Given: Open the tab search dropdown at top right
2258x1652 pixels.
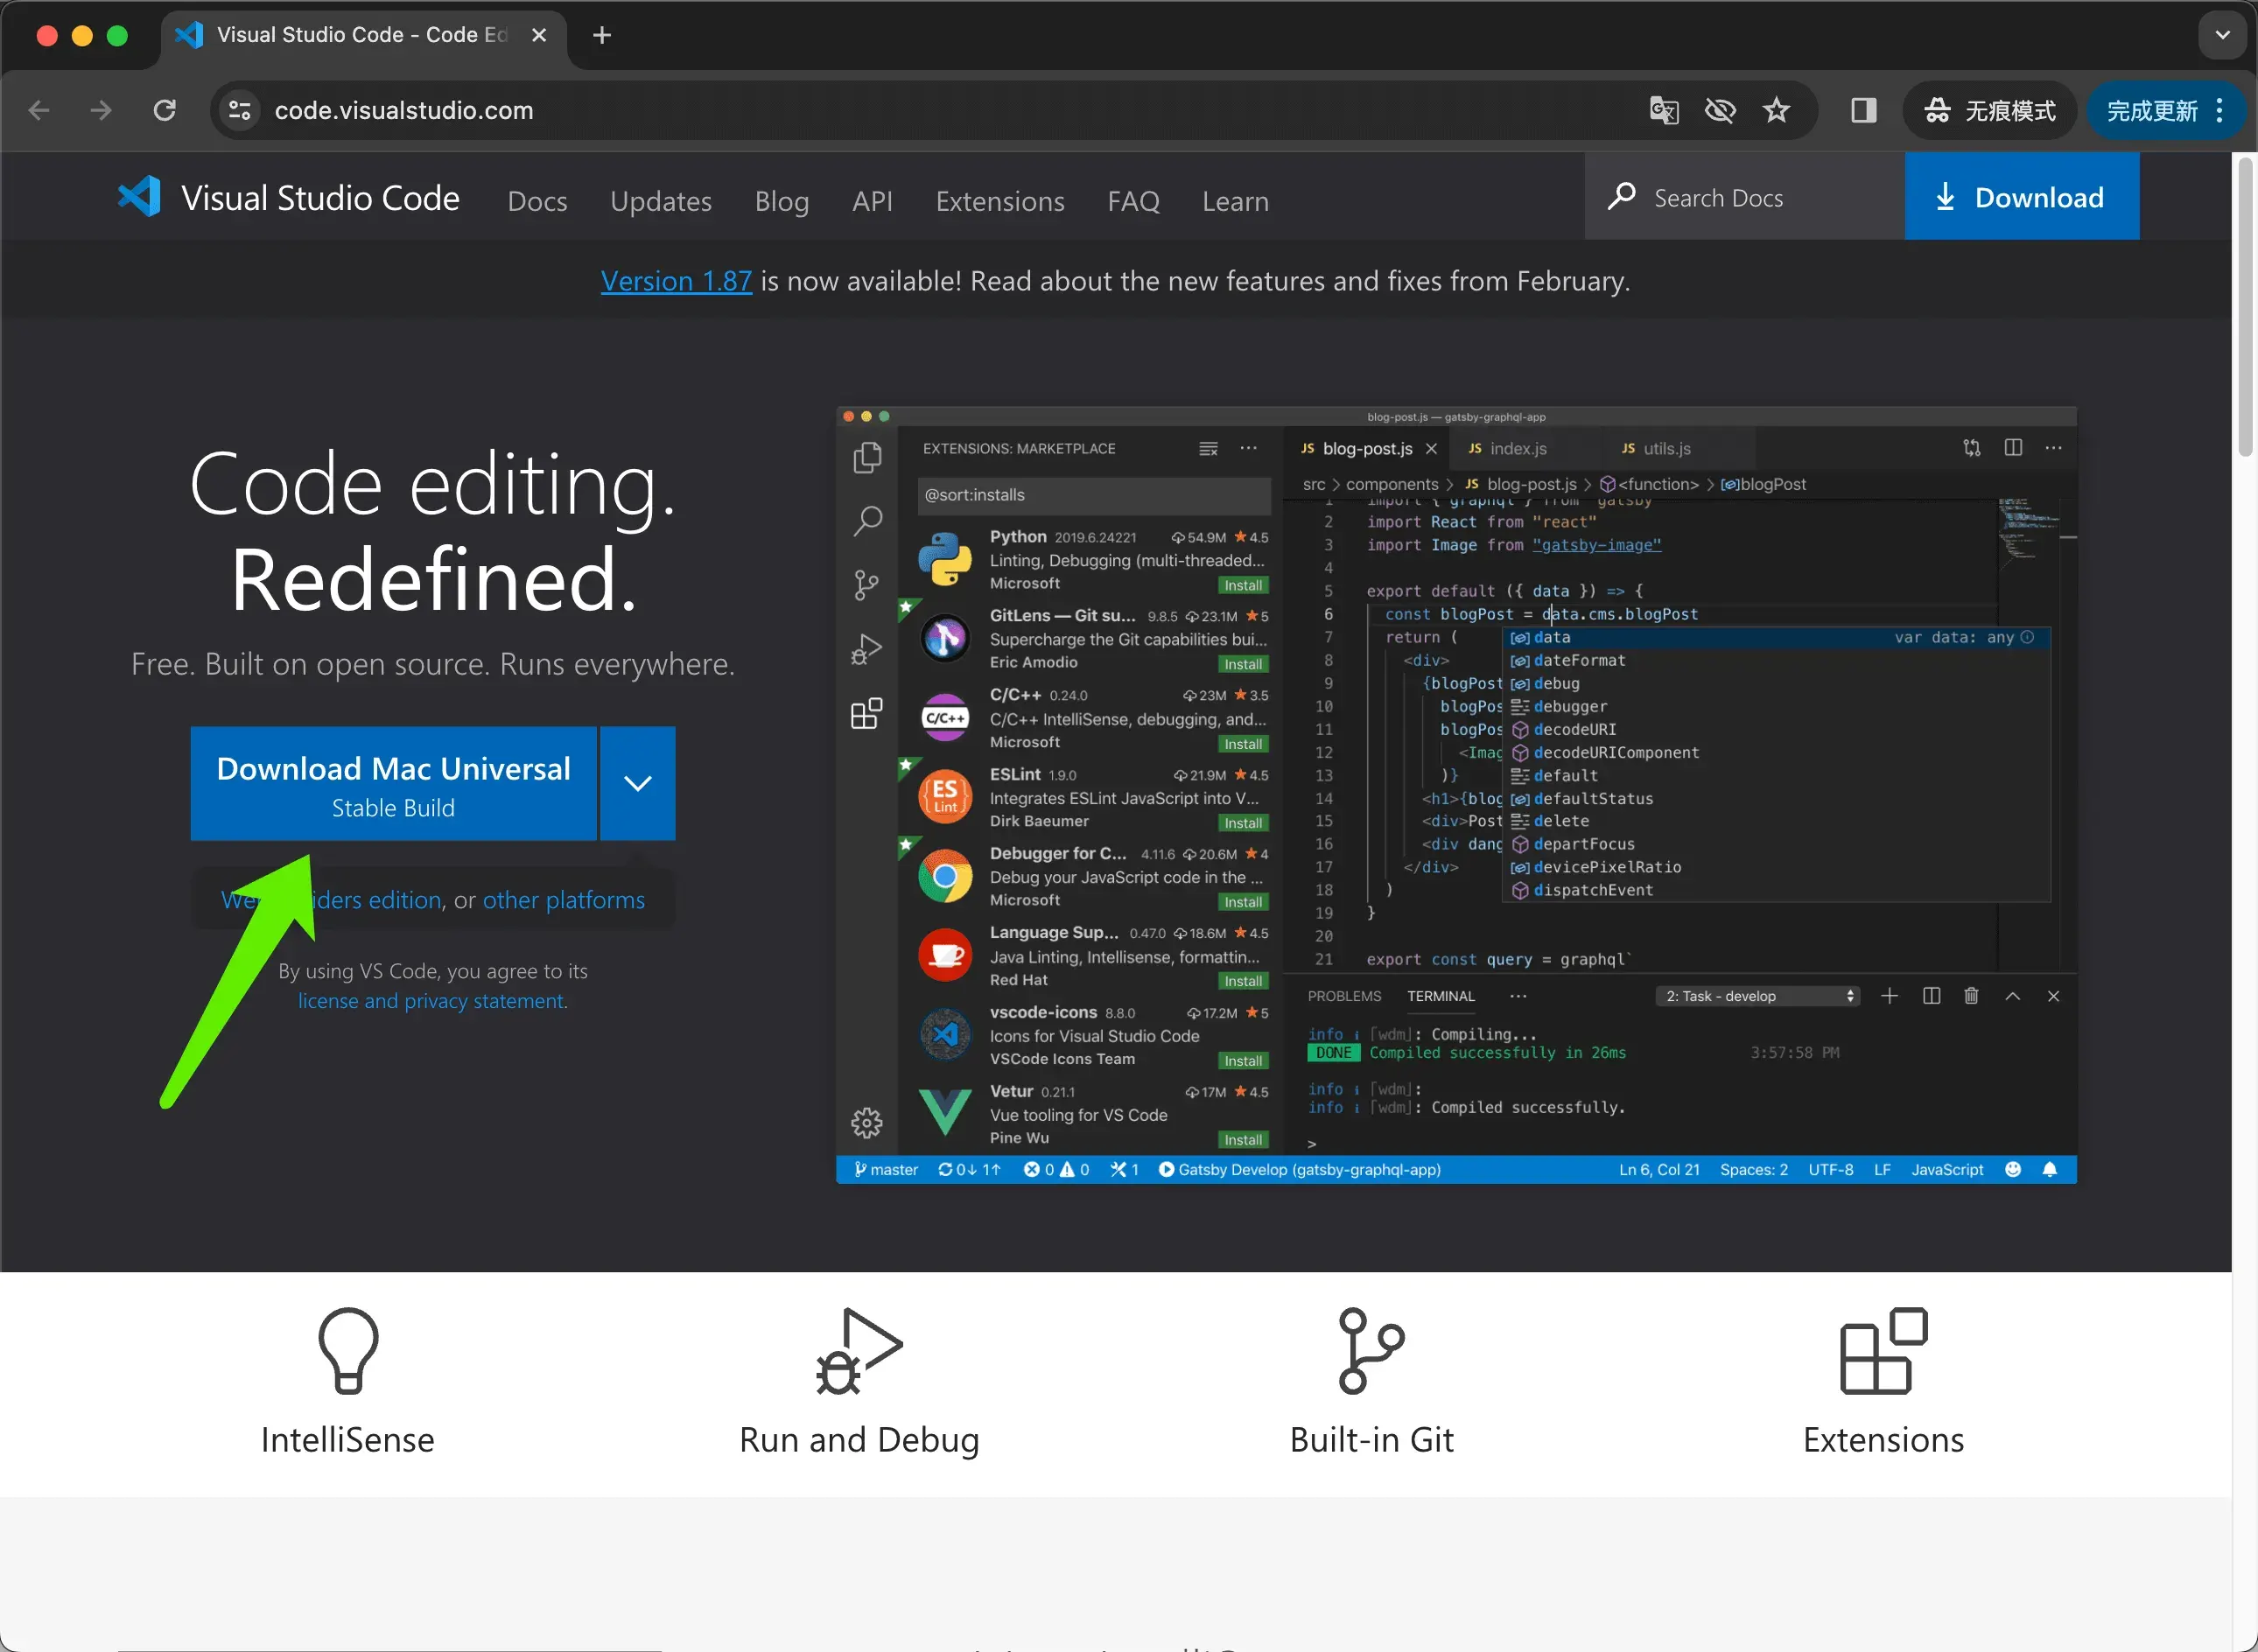Looking at the screenshot, I should pyautogui.click(x=2222, y=35).
